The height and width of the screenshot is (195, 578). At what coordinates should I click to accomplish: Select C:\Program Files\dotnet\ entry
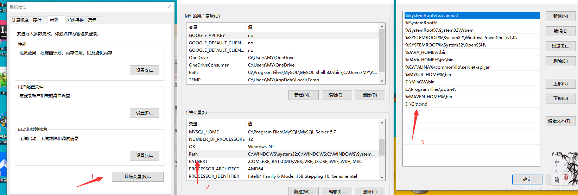471,89
